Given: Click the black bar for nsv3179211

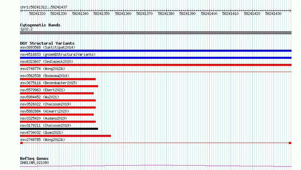Looking at the screenshot, I should pos(59,129).
